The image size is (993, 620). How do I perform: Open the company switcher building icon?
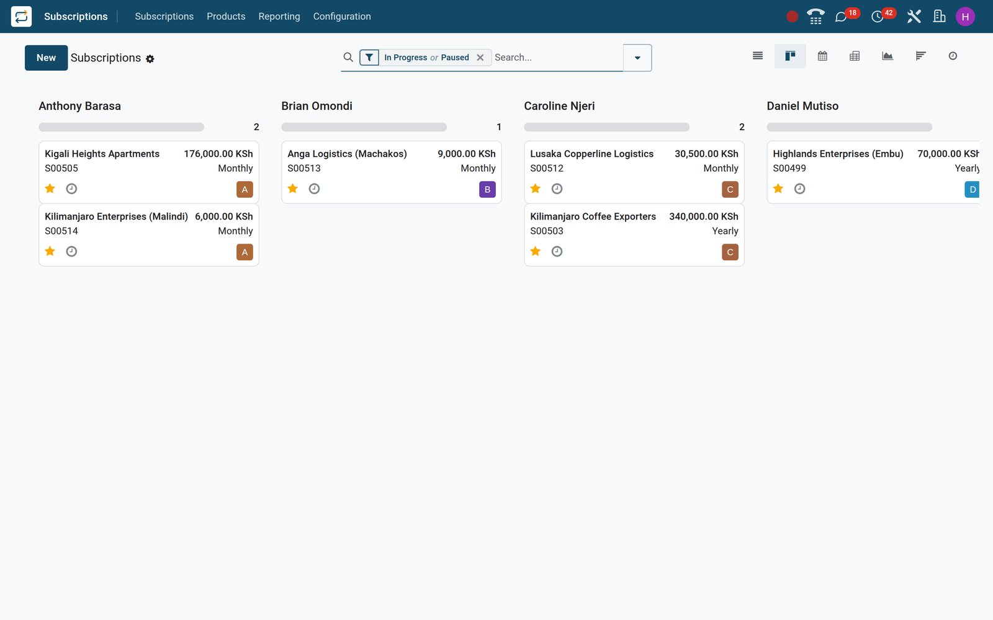[x=940, y=16]
